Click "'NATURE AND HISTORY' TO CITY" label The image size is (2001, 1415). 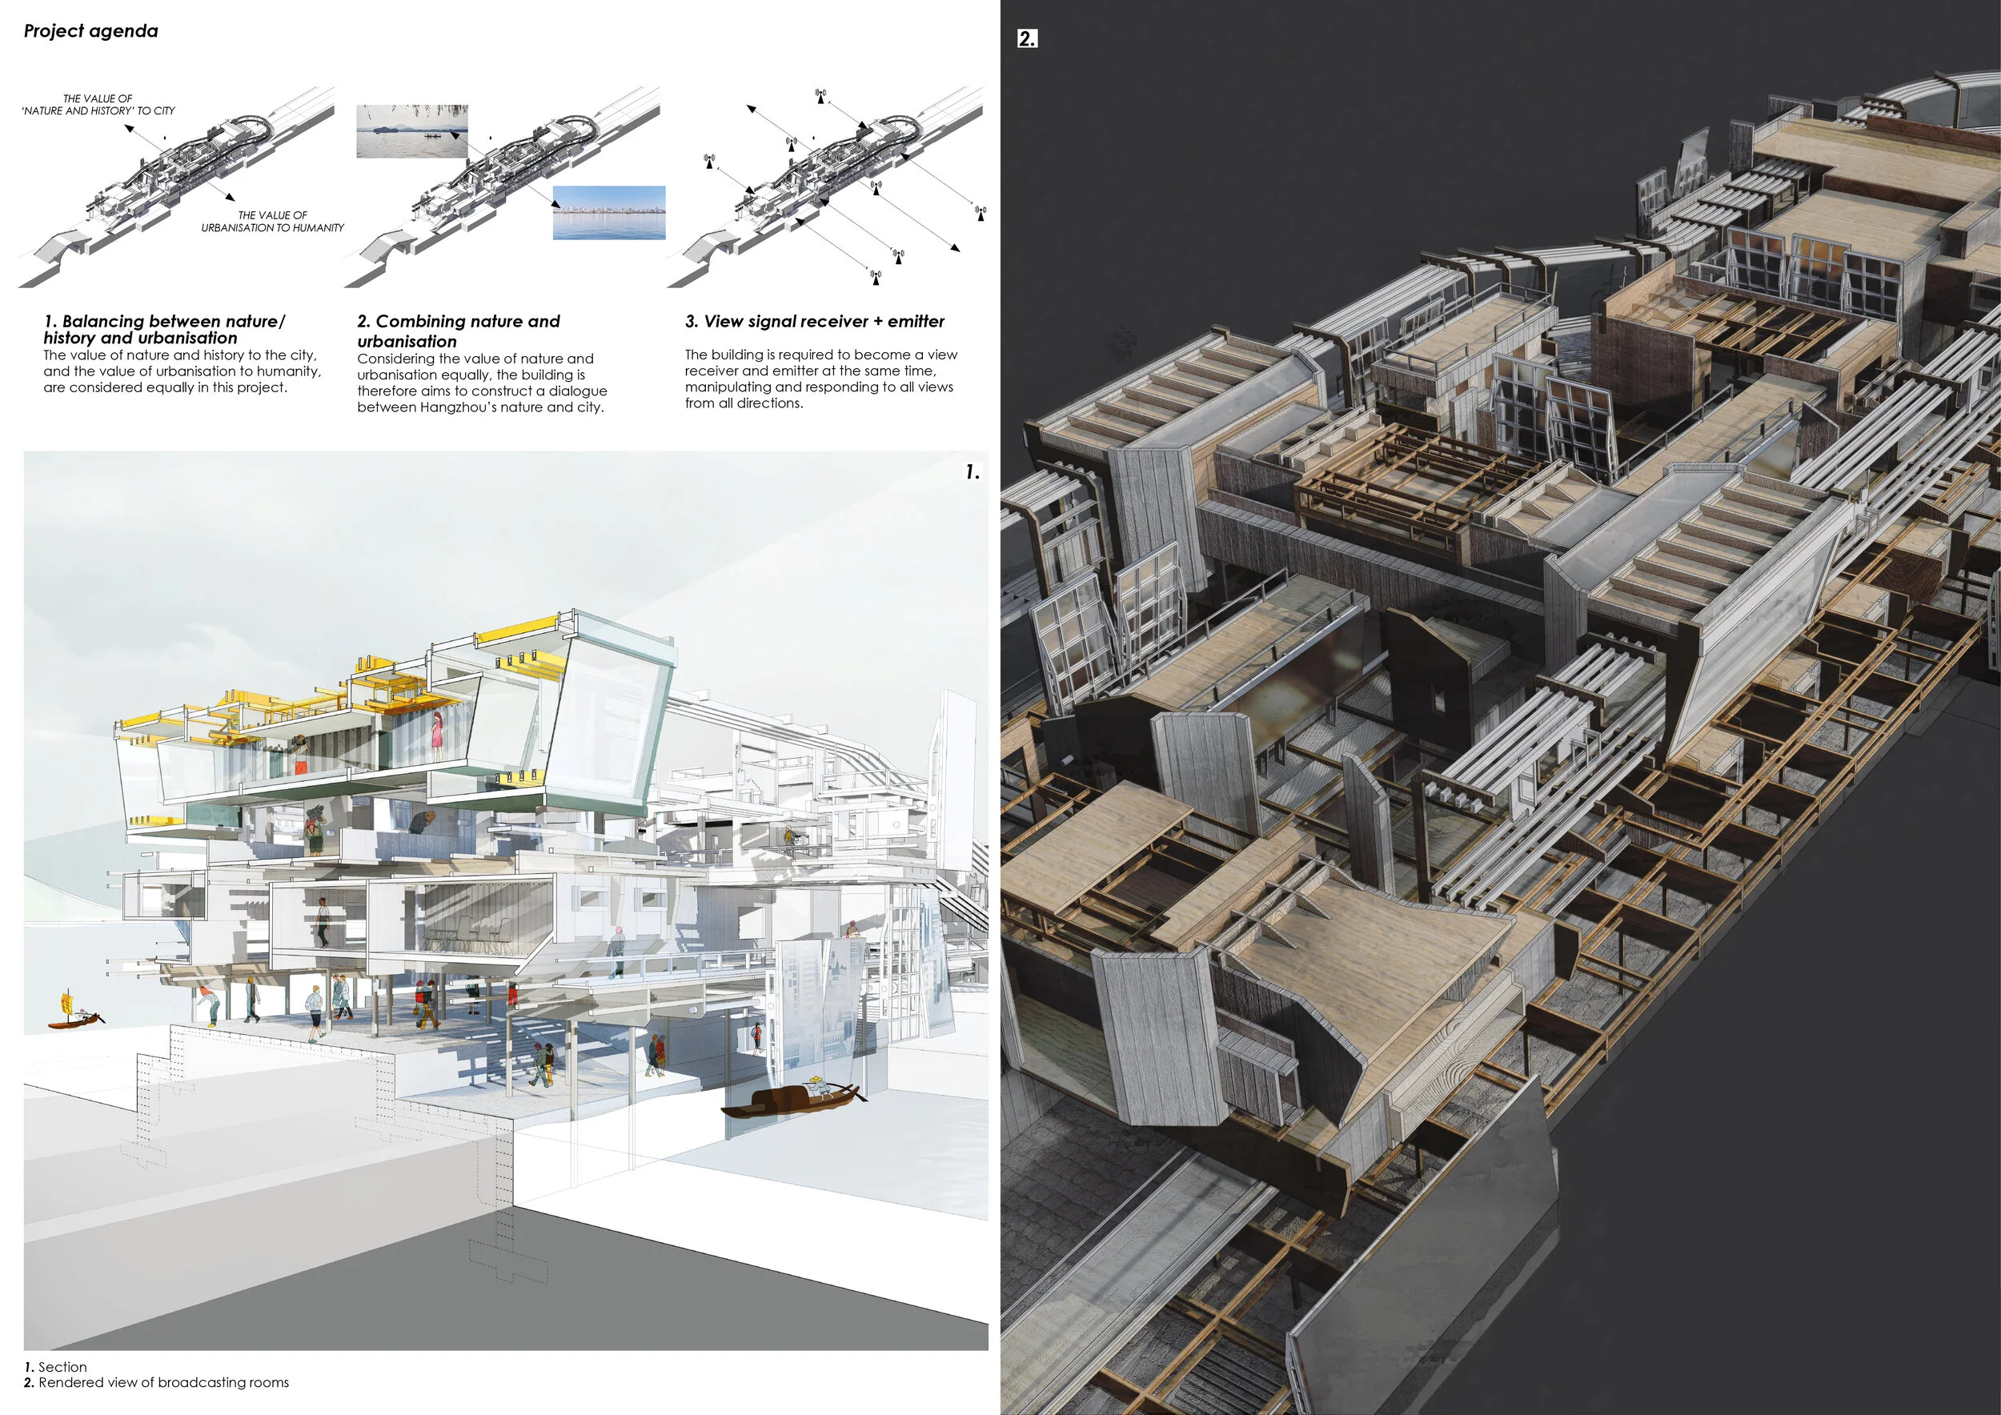(98, 110)
